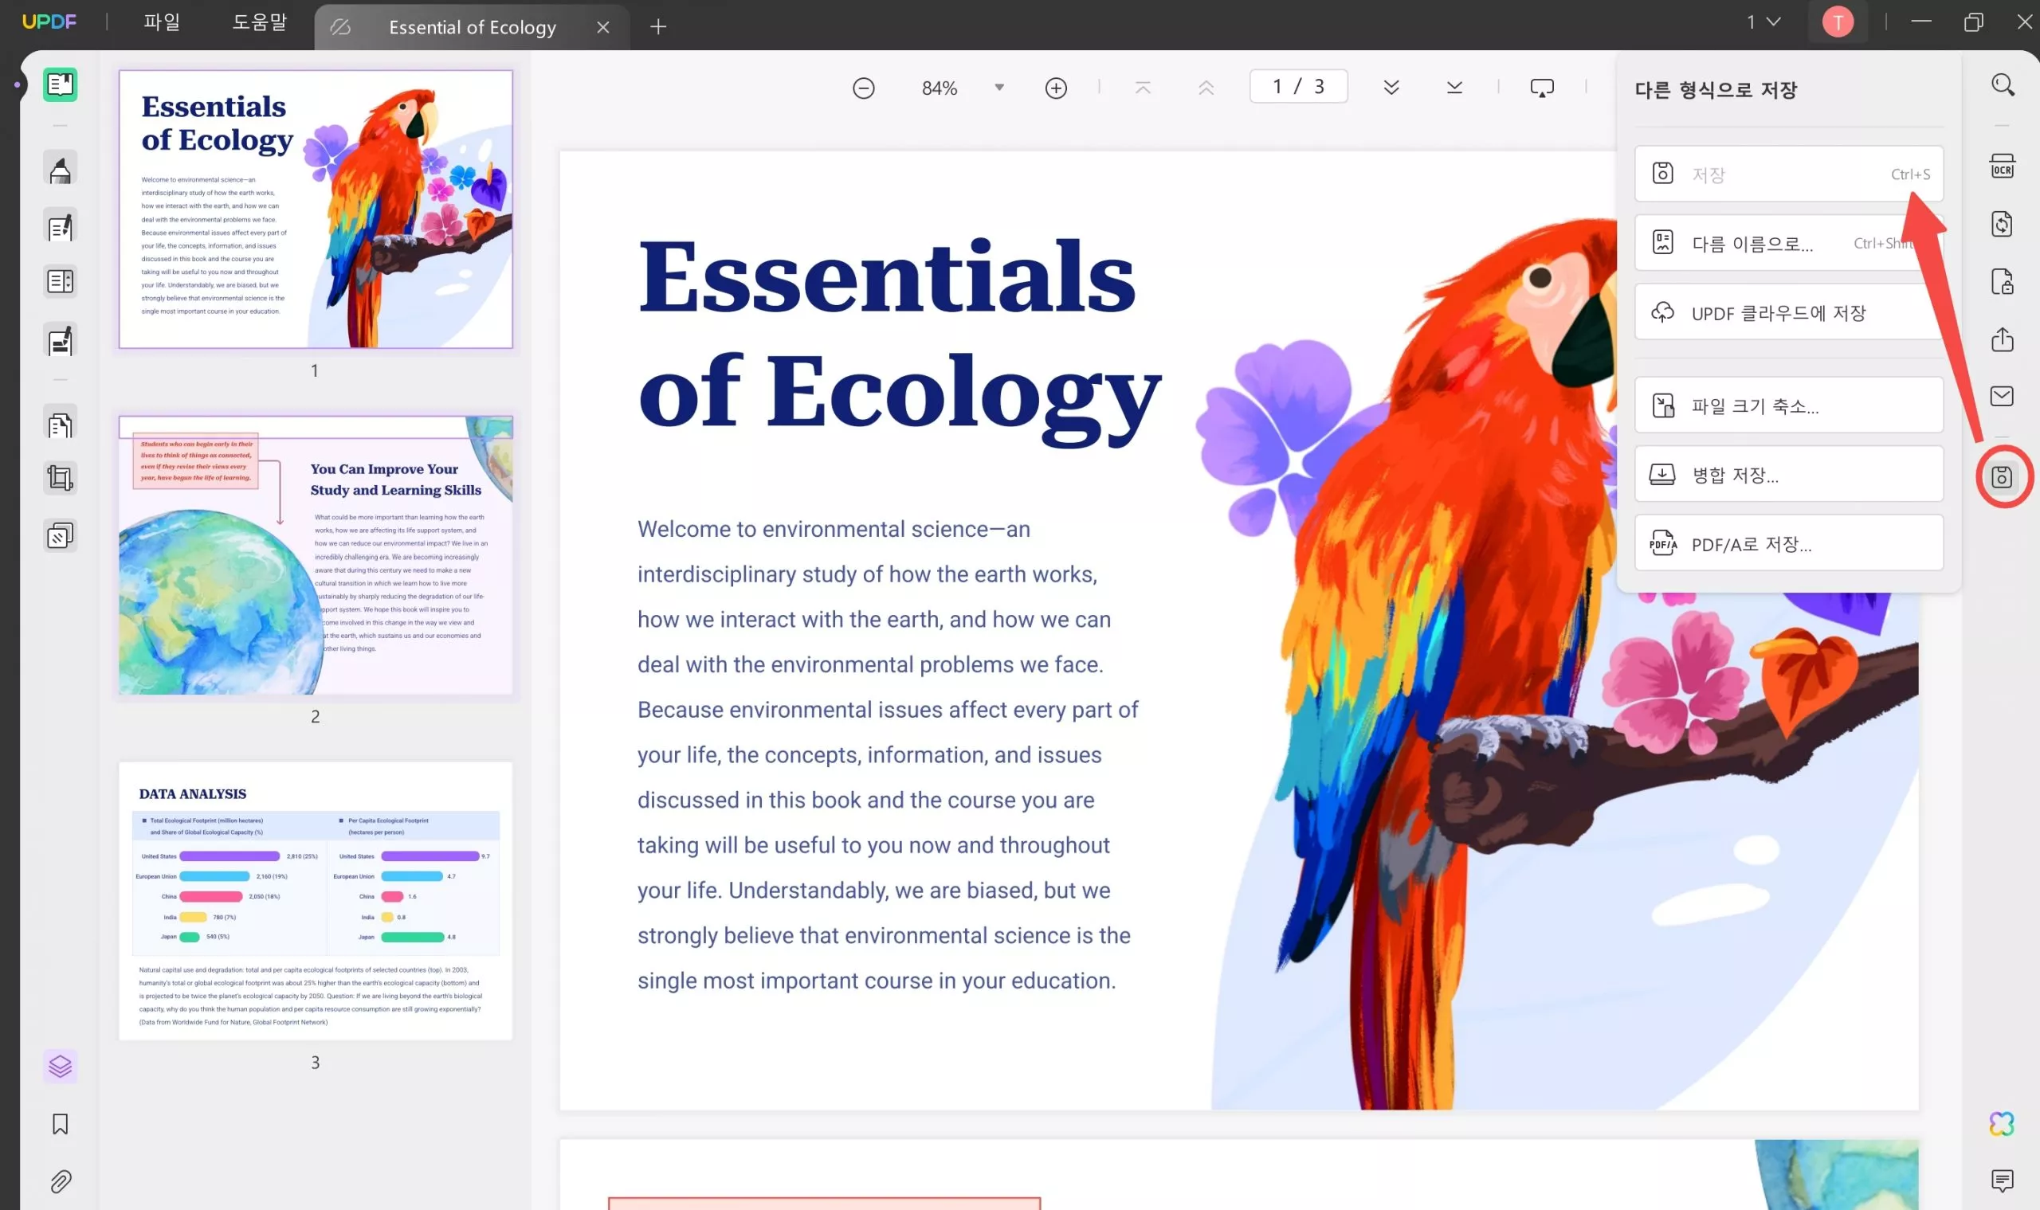Open the Watermark and background tool
This screenshot has width=2040, height=1210.
pyautogui.click(x=60, y=535)
